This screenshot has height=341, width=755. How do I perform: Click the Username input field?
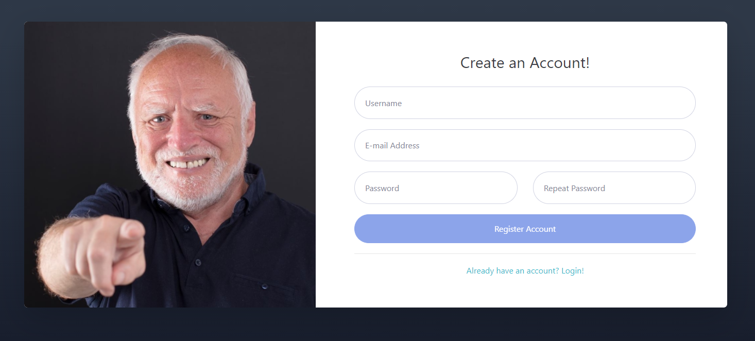[525, 103]
